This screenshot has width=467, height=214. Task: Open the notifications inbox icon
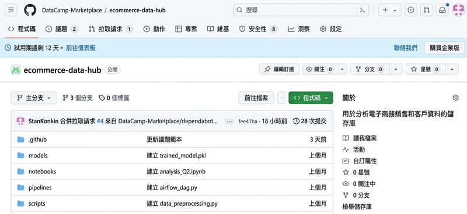click(442, 10)
